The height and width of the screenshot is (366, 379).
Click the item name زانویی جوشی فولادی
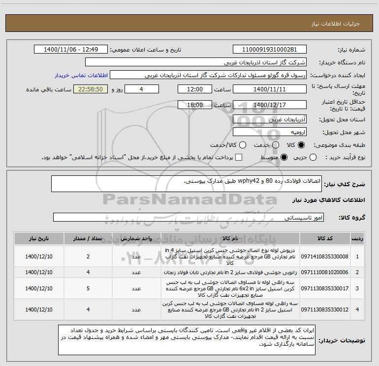click(x=230, y=272)
